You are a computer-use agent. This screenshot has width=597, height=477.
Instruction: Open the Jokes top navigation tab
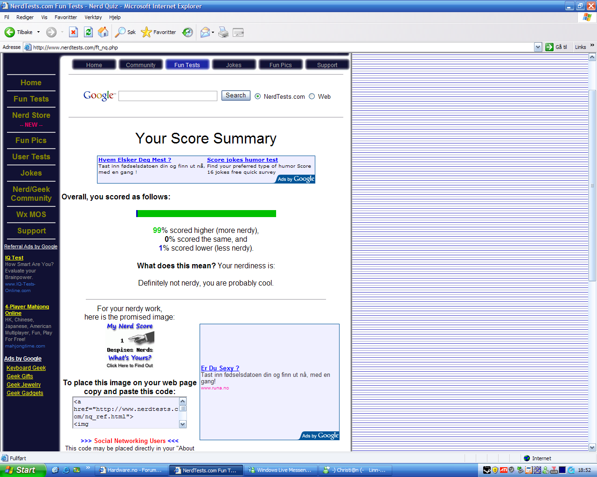234,65
